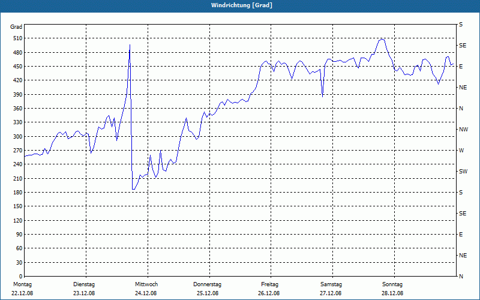Select the 0 value on the Grad axis
Screen dimensions: 480x300
pos(20,277)
